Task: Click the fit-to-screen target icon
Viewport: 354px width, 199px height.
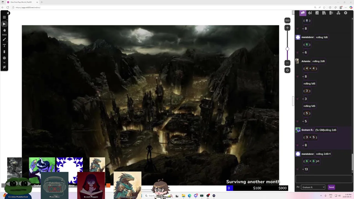Action: click(x=287, y=70)
